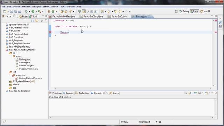The height and width of the screenshot is (126, 224).
Task: Open the Problems view tab
Action: click(x=55, y=93)
